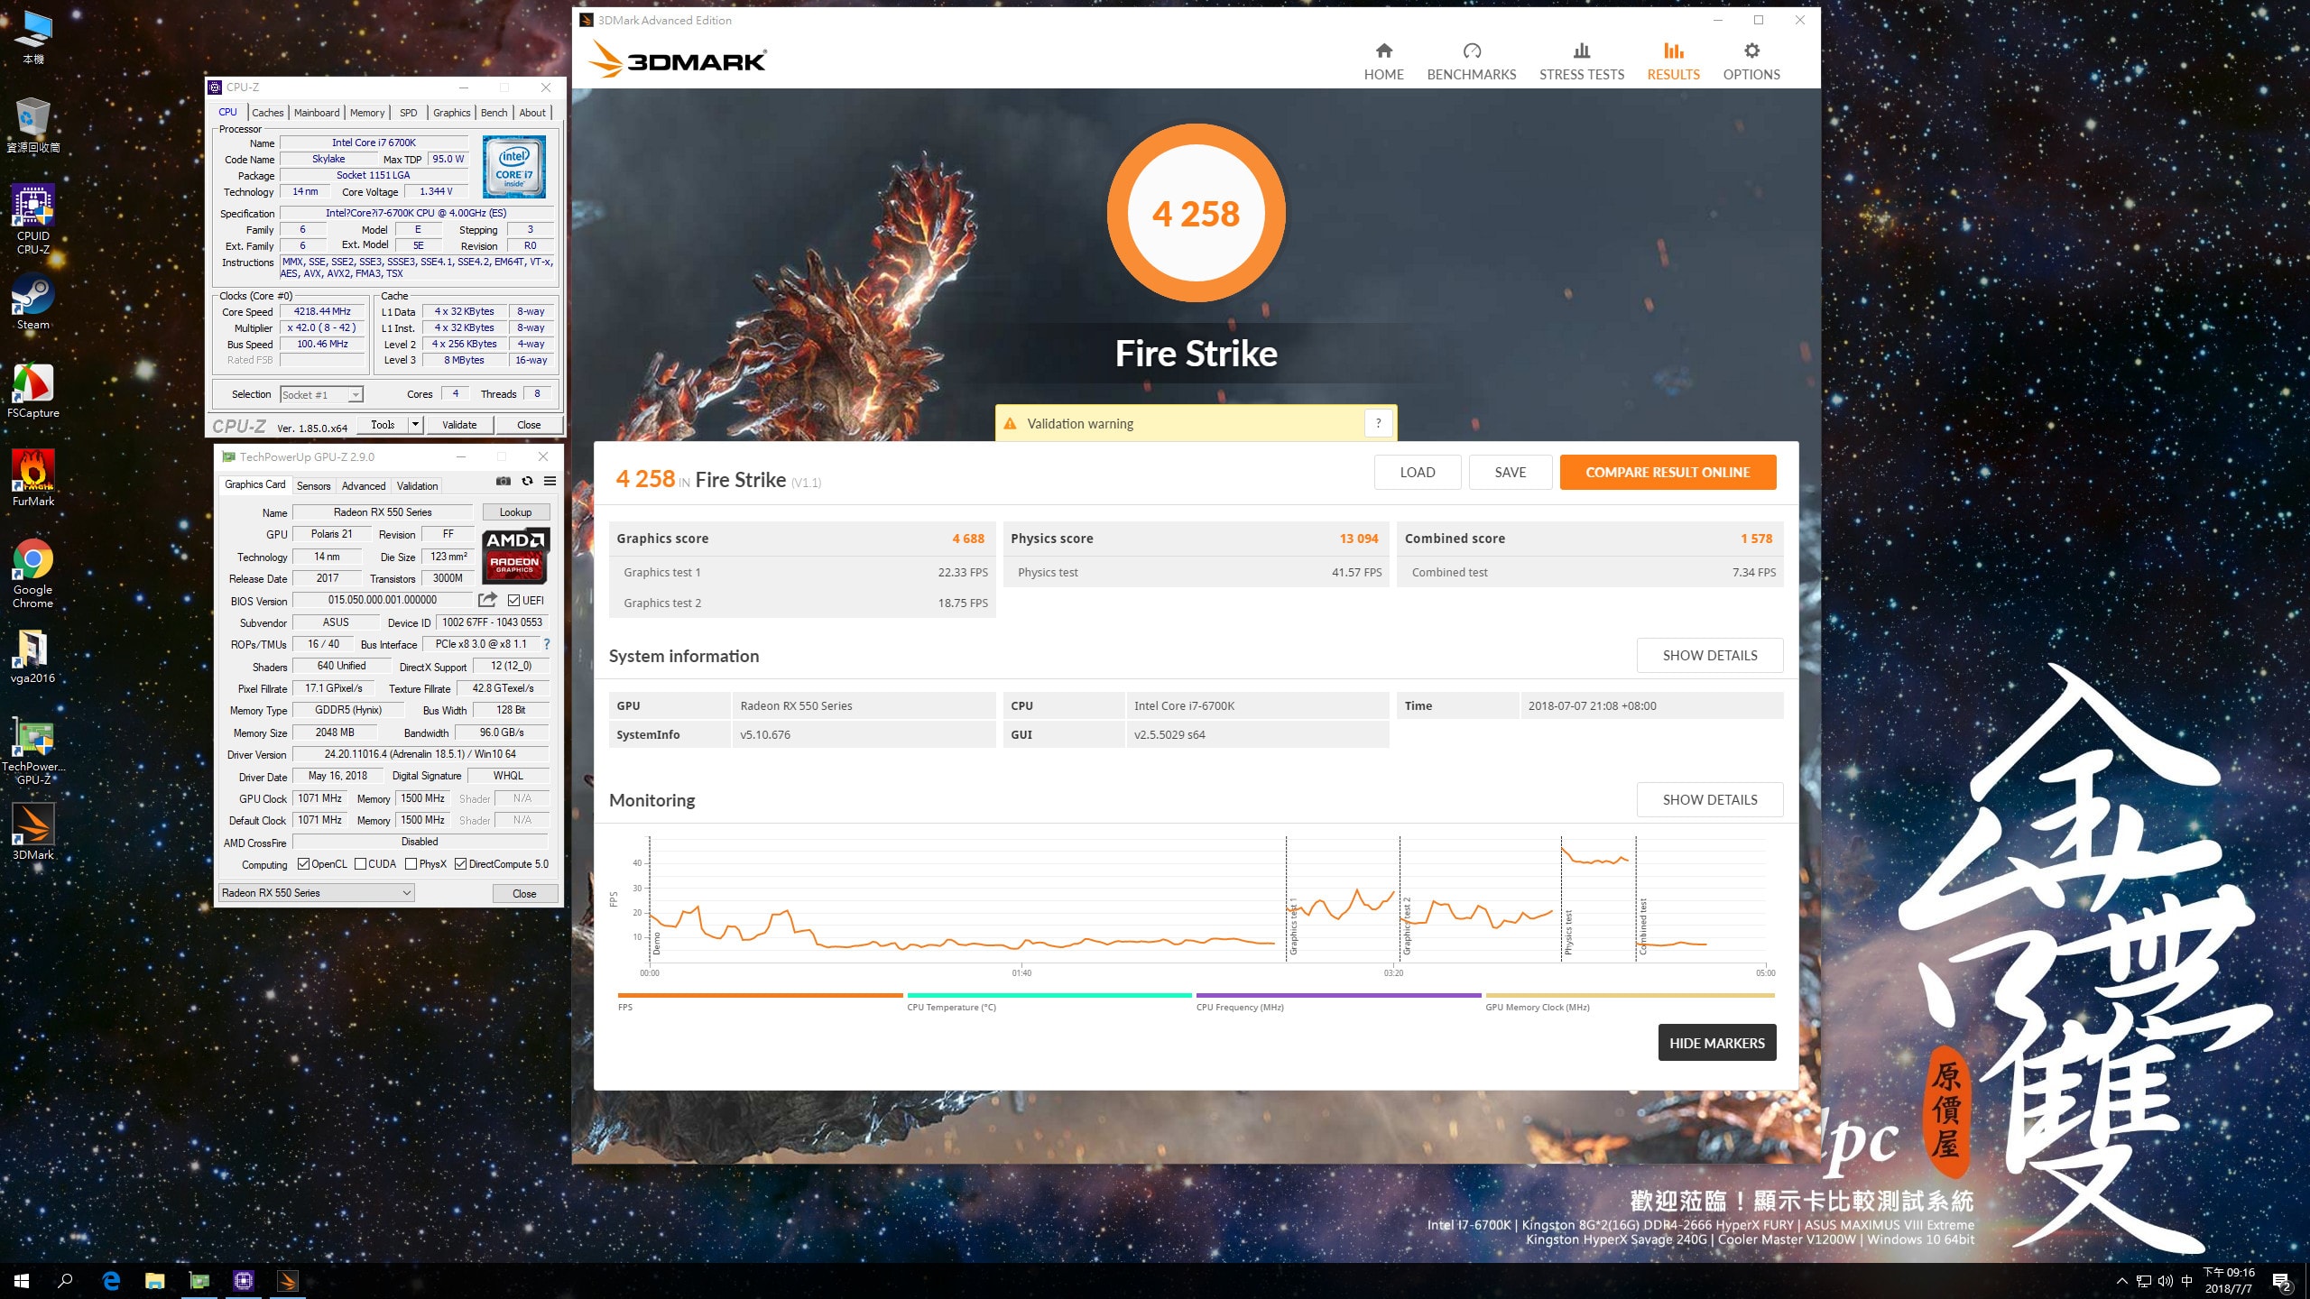Open Microsoft Edge from the taskbar

(111, 1281)
